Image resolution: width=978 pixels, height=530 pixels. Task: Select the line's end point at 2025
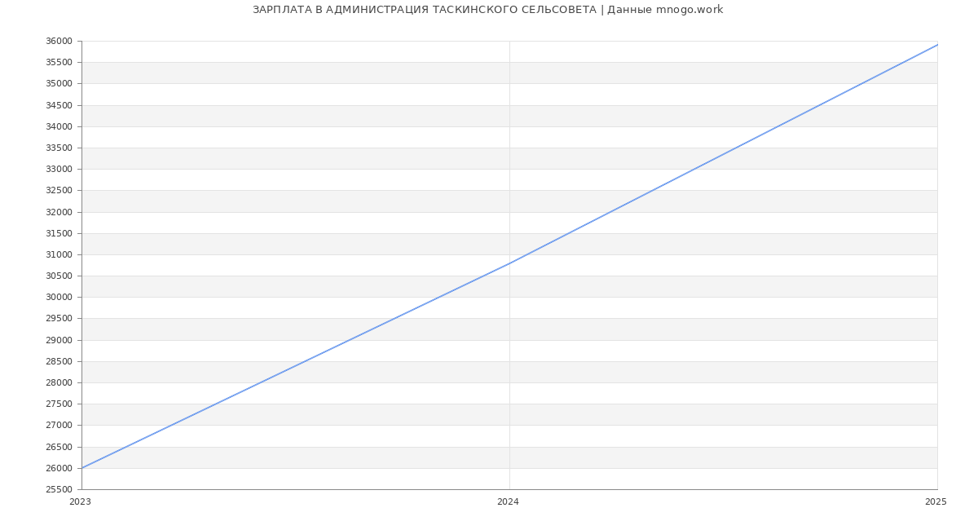(936, 45)
